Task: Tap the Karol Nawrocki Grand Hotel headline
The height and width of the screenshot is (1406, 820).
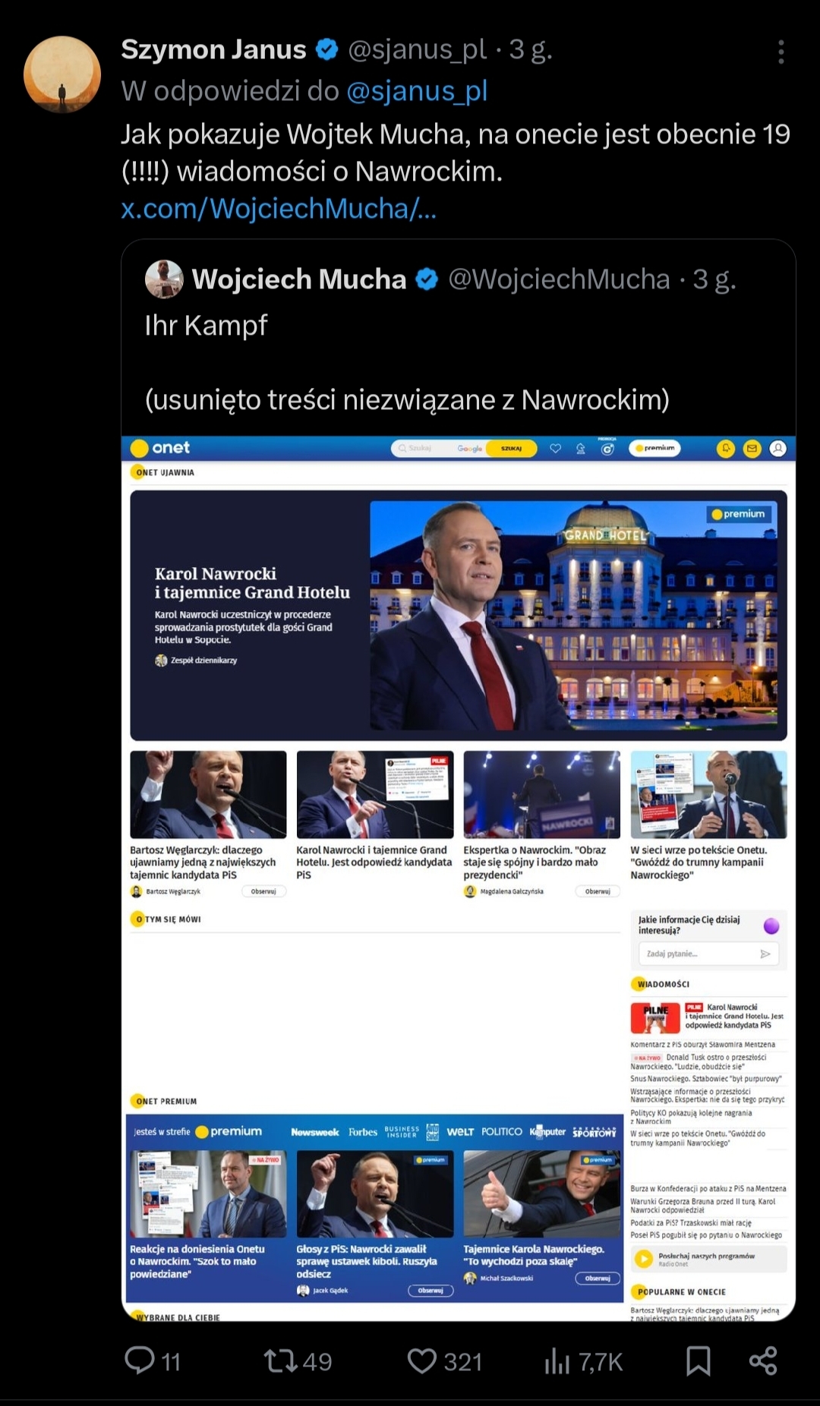Action: pos(252,583)
